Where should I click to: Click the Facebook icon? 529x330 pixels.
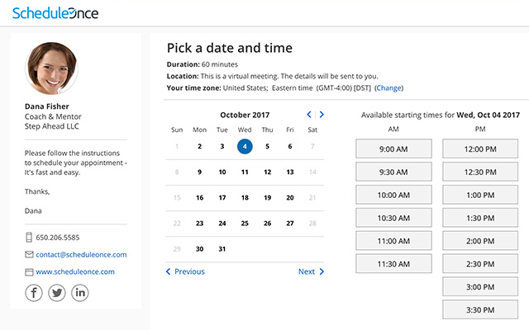pos(34,292)
